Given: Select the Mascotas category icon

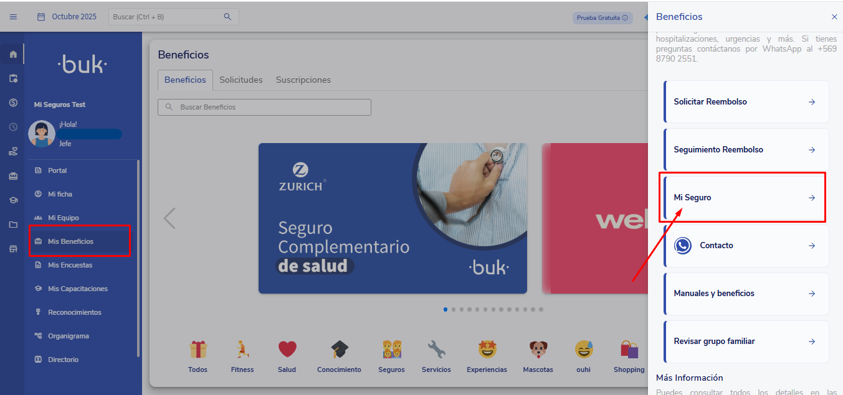Looking at the screenshot, I should pos(538,350).
